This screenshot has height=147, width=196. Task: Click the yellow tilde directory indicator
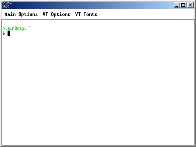[30, 27]
